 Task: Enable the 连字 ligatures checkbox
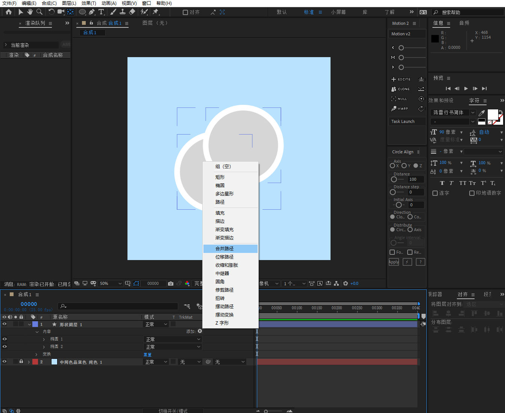click(435, 193)
